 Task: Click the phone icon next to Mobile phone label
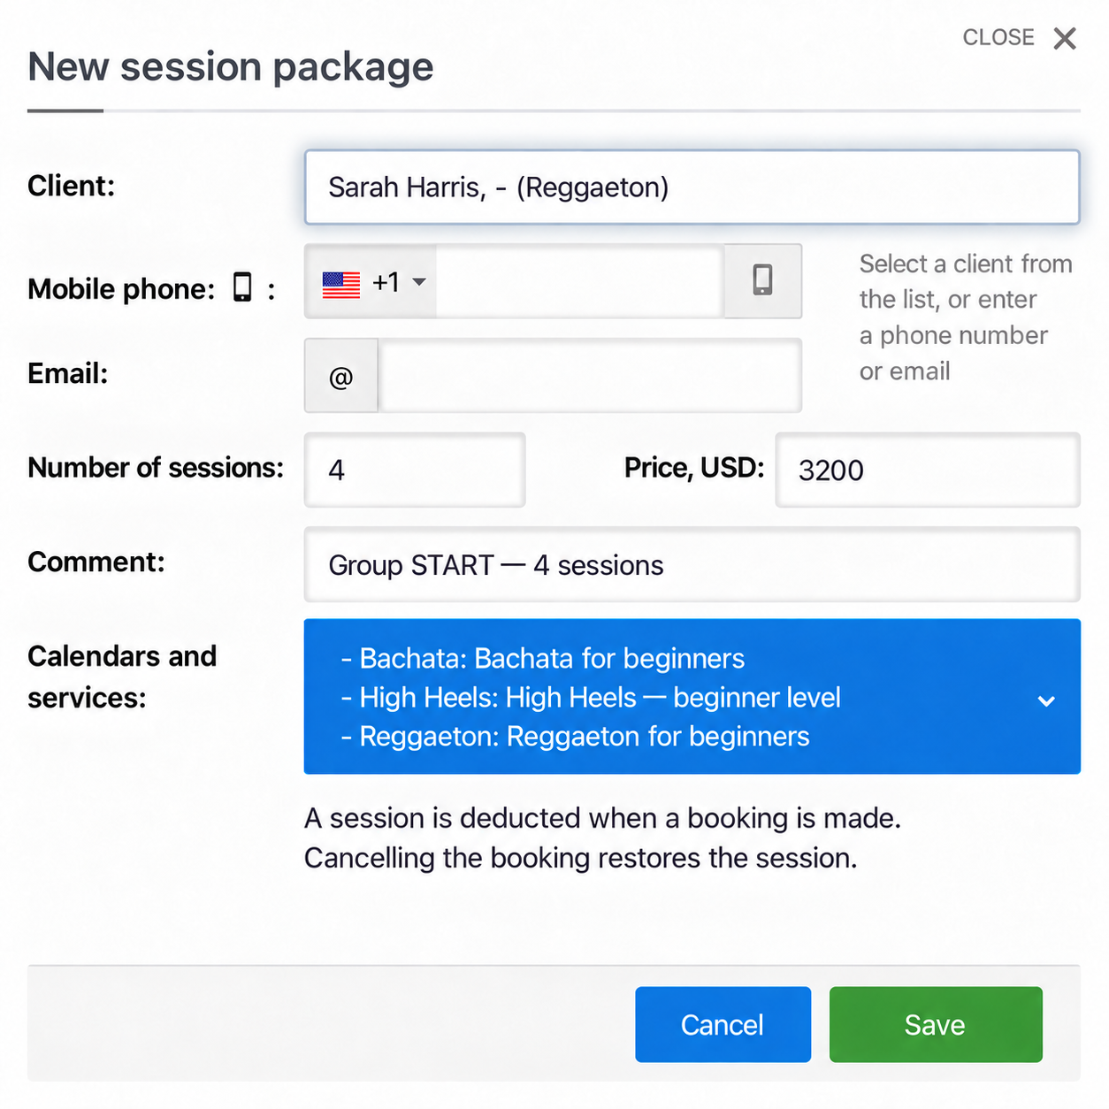242,287
